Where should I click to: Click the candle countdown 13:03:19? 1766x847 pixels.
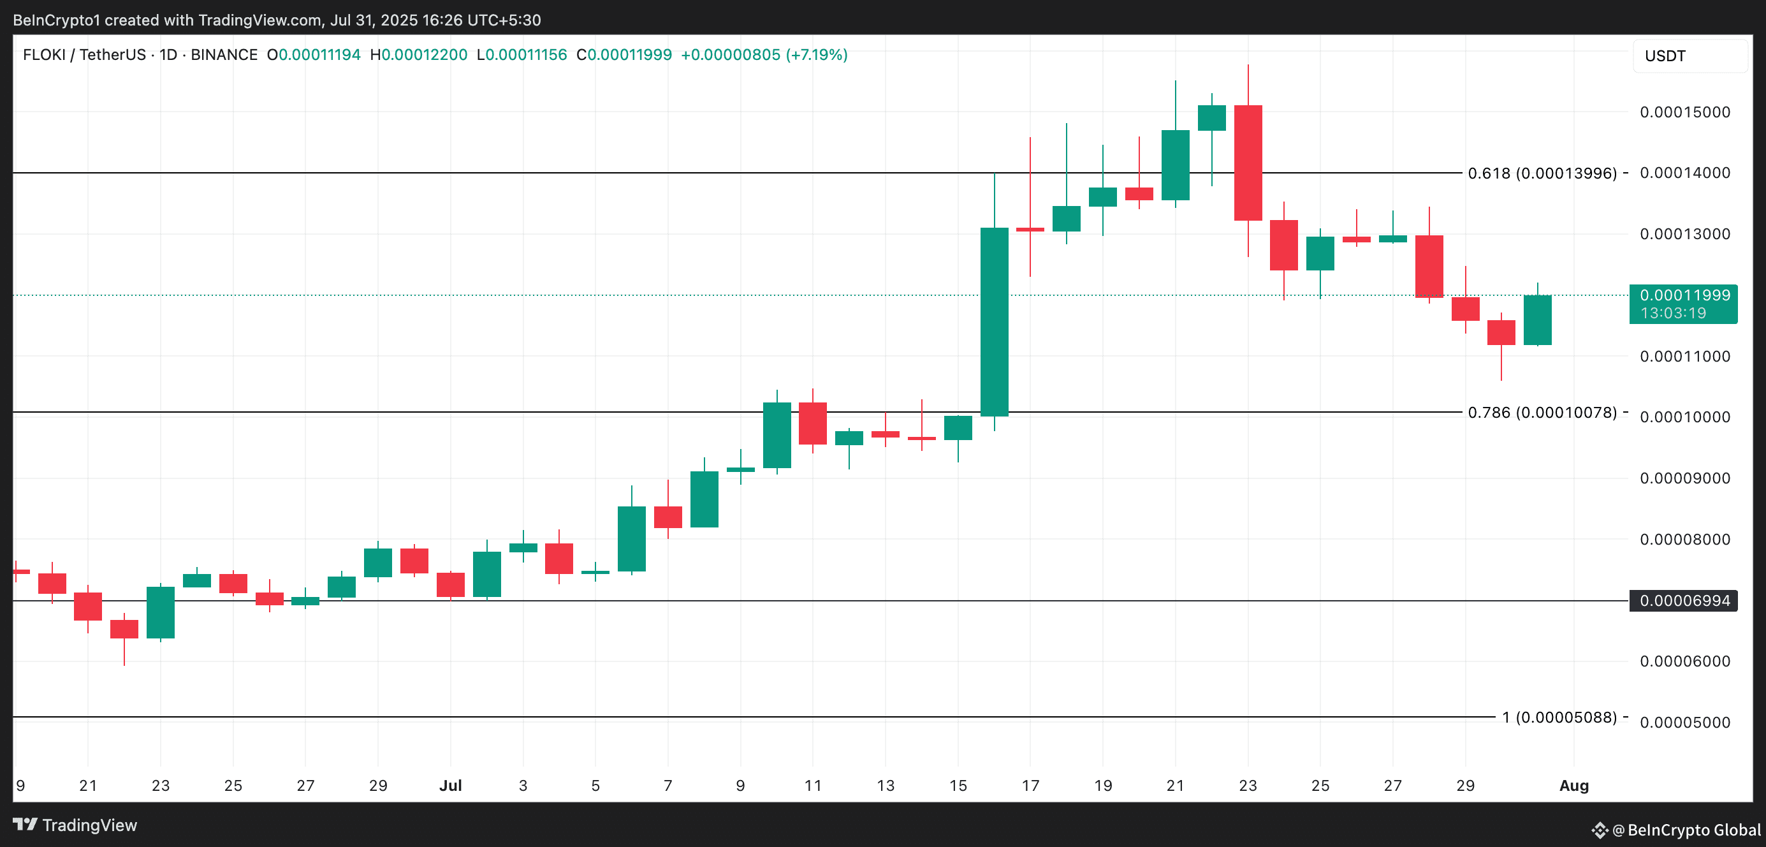1673,313
